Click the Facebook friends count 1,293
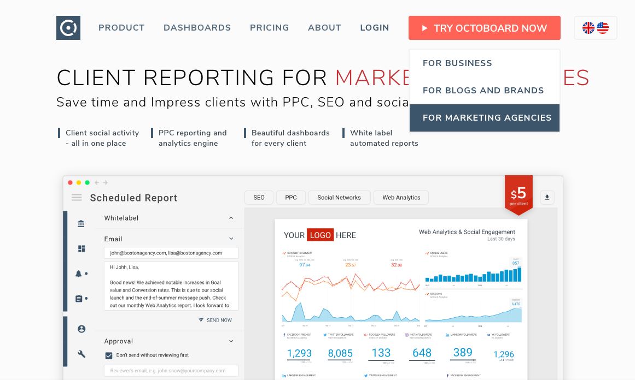 (x=299, y=353)
